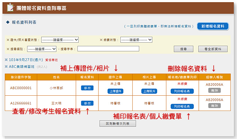237x139 pixels.
Task: Click 未上傳 status above 上傳照片
Action: point(149,84)
